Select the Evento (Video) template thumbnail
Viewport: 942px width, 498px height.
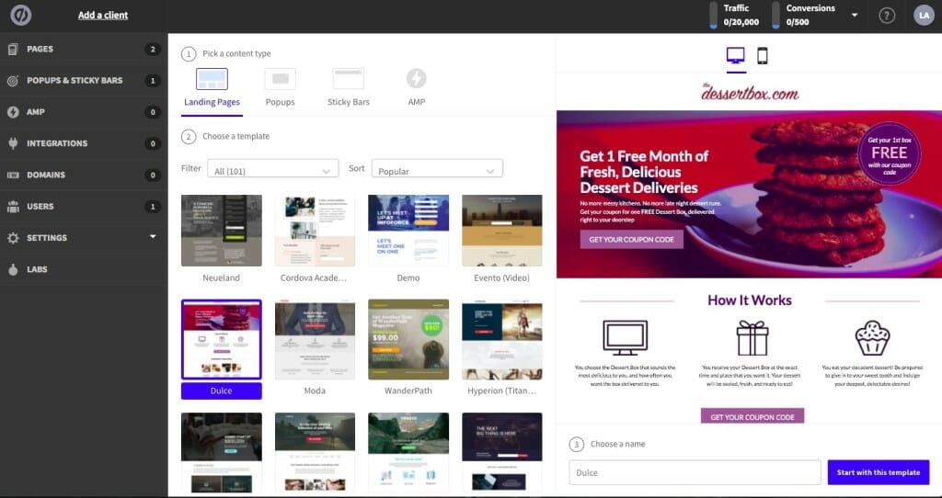(x=502, y=231)
